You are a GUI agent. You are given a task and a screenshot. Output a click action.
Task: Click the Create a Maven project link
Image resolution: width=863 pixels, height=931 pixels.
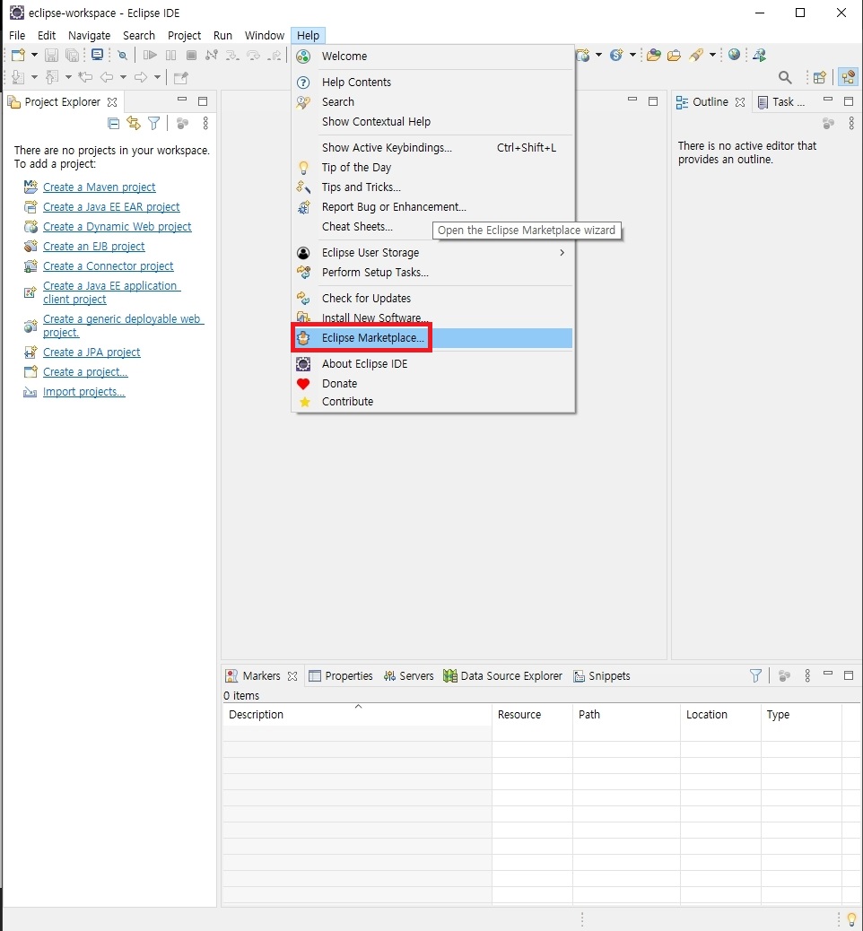click(100, 187)
